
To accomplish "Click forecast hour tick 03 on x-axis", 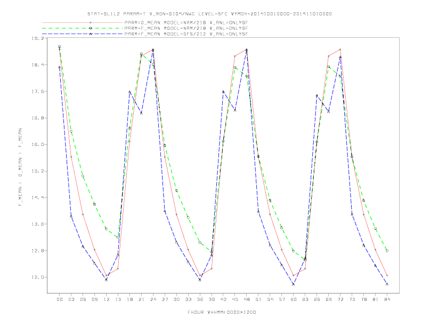I will [x=71, y=299].
